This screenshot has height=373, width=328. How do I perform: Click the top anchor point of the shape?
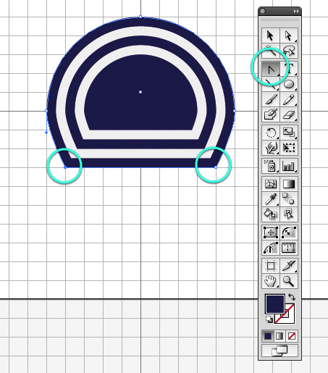point(140,17)
